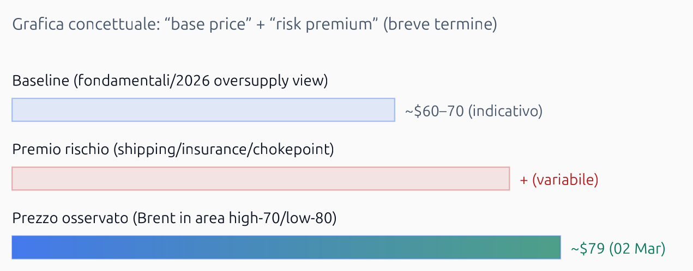Screen dimensions: 693x271
Task: Click the green right end of gradient bar
Action: coord(551,248)
